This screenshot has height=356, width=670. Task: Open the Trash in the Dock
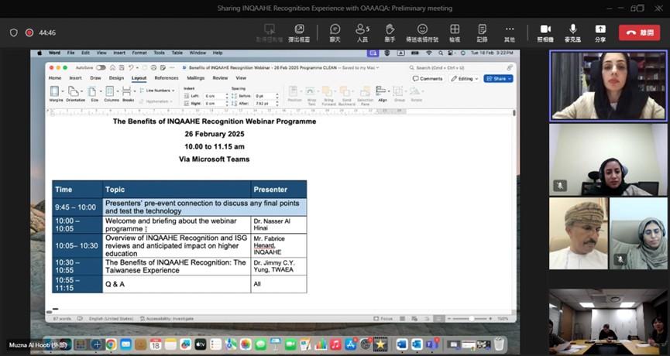pos(499,344)
